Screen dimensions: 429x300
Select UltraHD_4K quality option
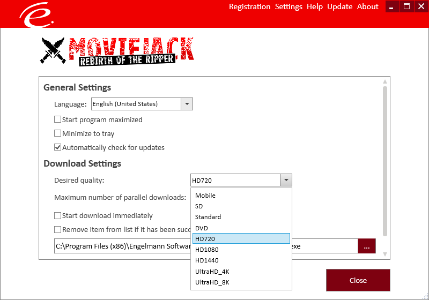(x=241, y=271)
